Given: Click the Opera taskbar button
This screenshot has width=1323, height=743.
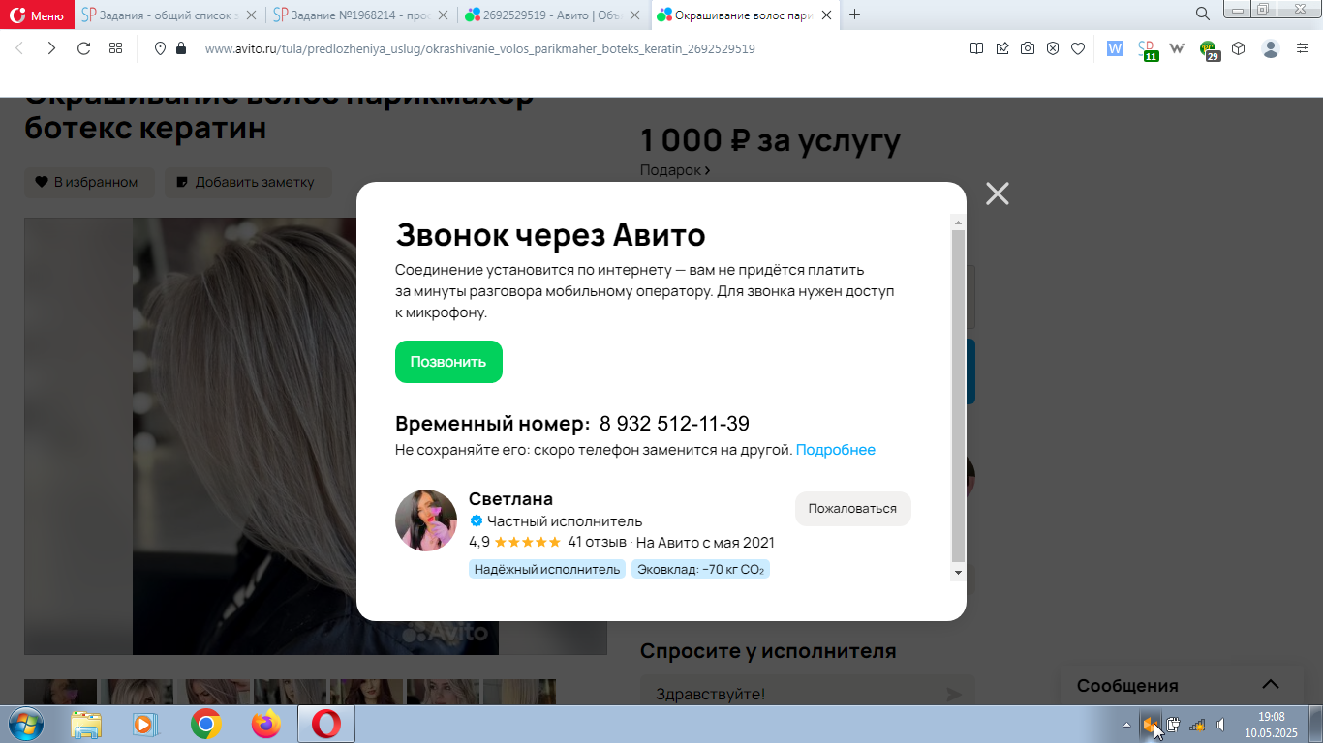Looking at the screenshot, I should [326, 724].
